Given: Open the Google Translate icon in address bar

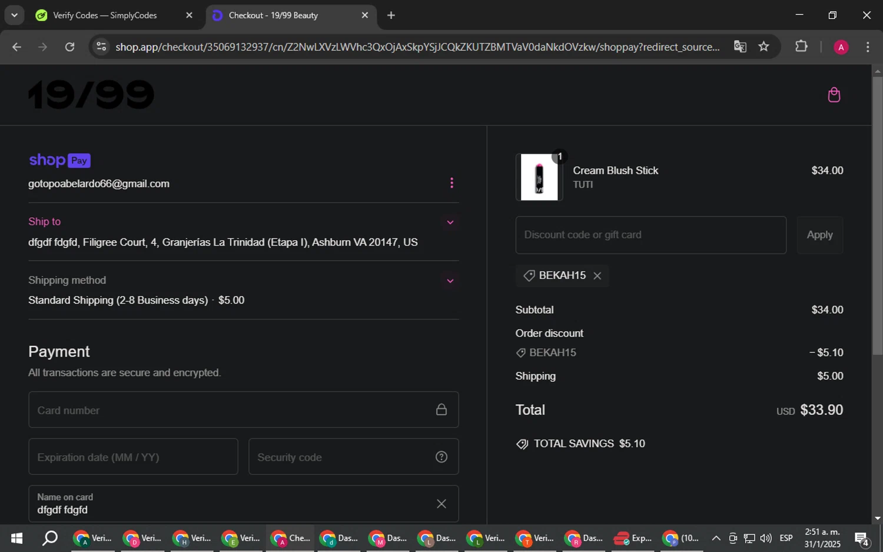Looking at the screenshot, I should (740, 46).
